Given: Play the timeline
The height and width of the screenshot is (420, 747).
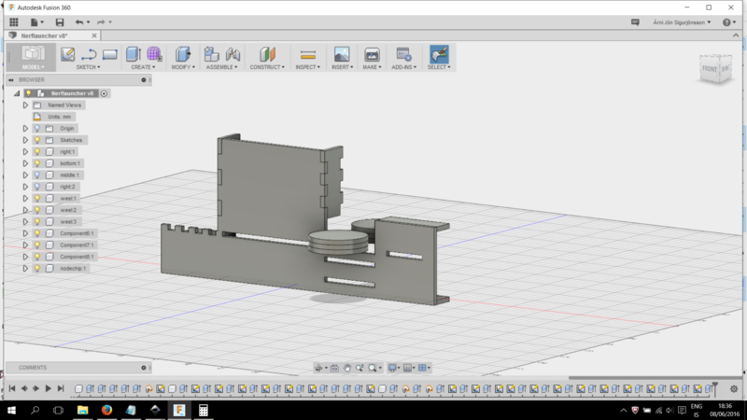Looking at the screenshot, I should pyautogui.click(x=49, y=388).
